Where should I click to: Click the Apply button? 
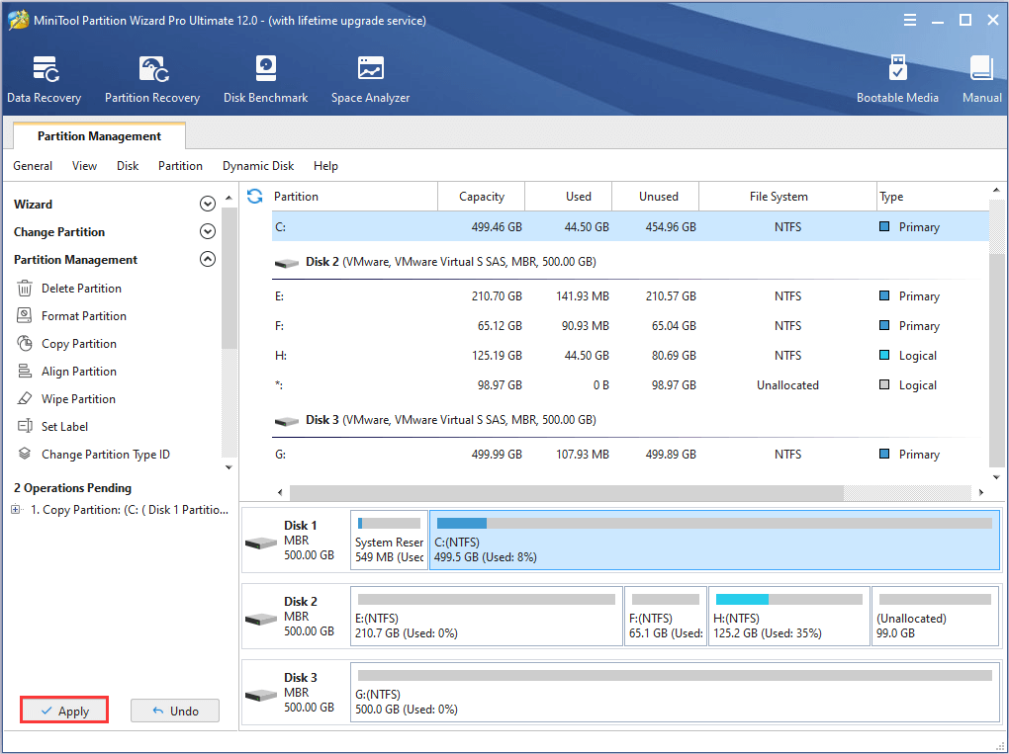[64, 711]
